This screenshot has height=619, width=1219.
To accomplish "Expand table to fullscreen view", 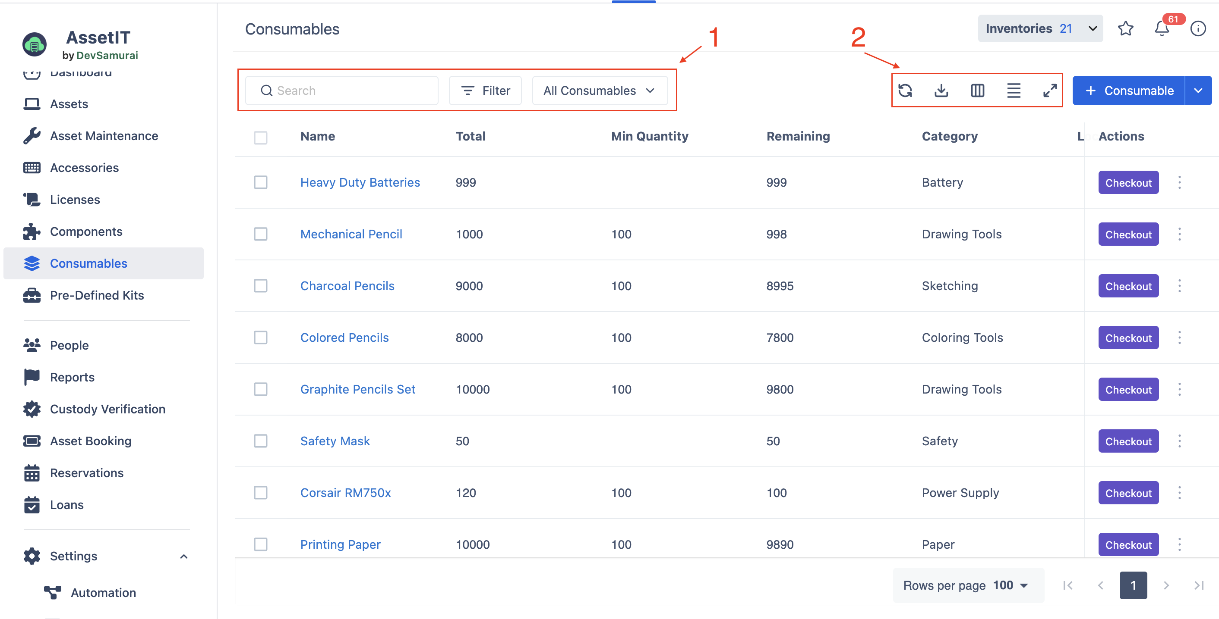I will pyautogui.click(x=1050, y=90).
